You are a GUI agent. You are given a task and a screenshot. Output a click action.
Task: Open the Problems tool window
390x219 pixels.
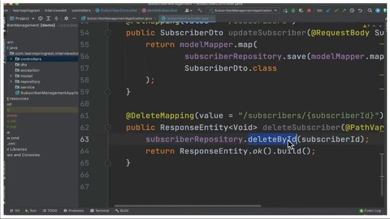coord(74,210)
